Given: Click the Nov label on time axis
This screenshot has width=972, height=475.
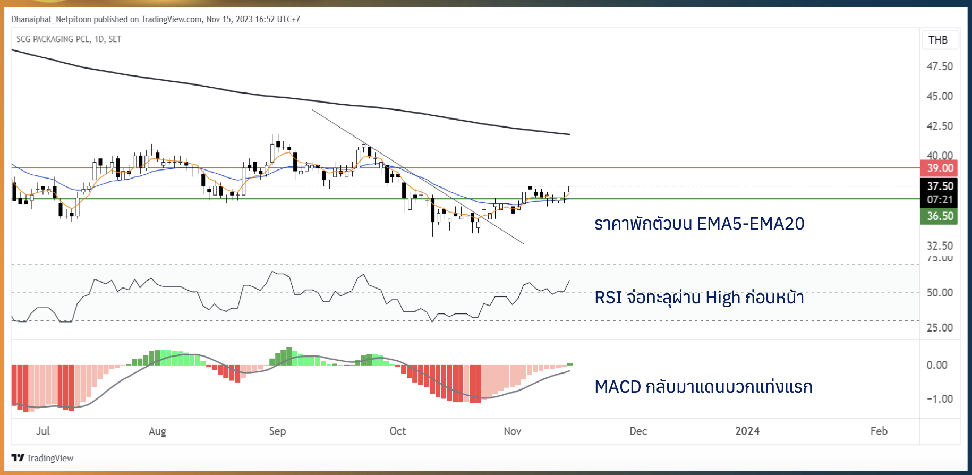Looking at the screenshot, I should (x=512, y=431).
